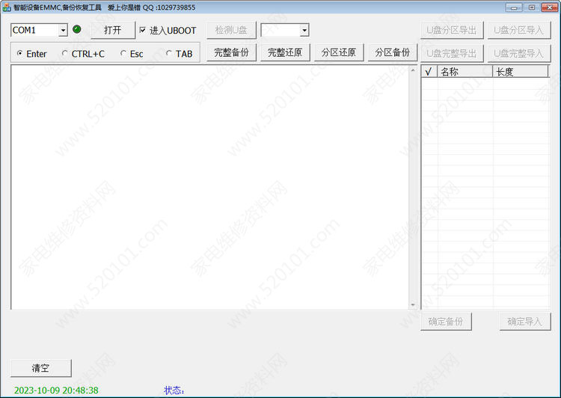Click the app icon in title bar
Image resolution: width=561 pixels, height=398 pixels.
7,7
